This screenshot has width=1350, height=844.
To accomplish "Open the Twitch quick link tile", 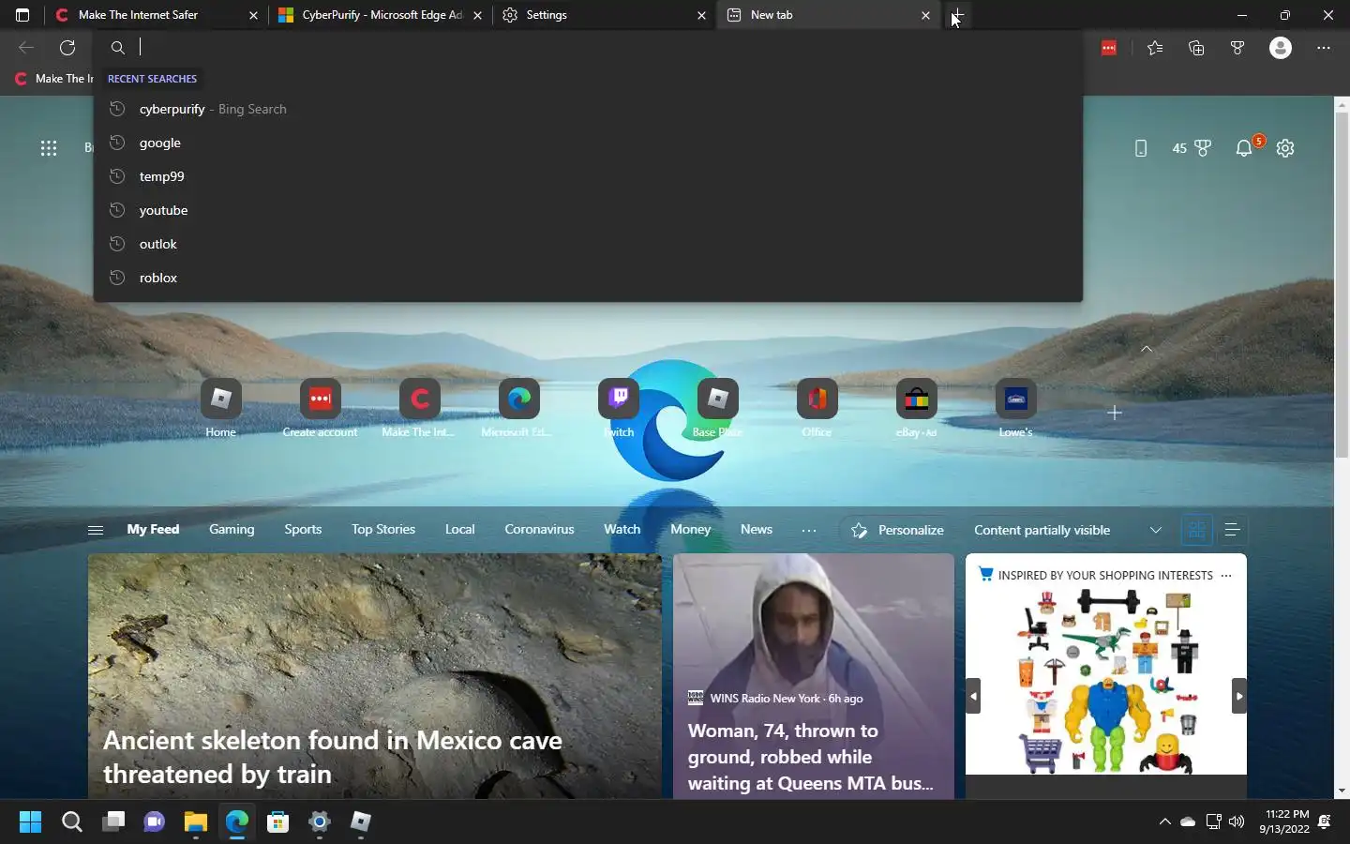I will 619,409.
